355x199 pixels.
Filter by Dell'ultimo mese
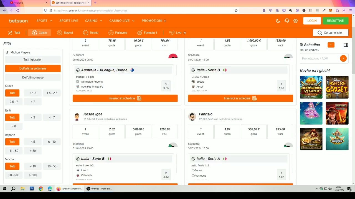click(33, 77)
